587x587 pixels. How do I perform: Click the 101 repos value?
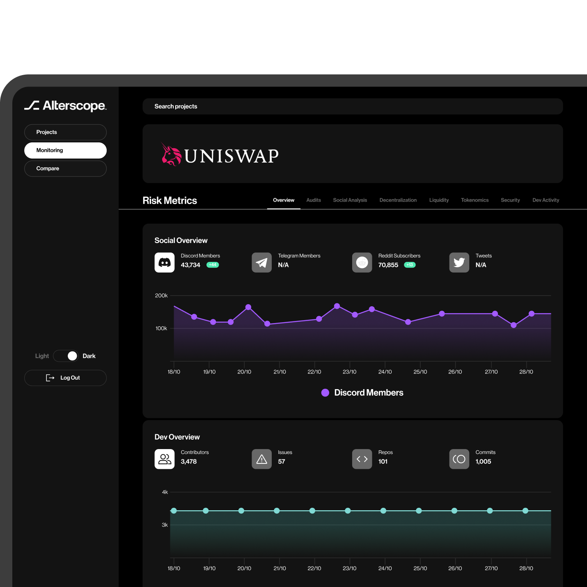pyautogui.click(x=383, y=462)
